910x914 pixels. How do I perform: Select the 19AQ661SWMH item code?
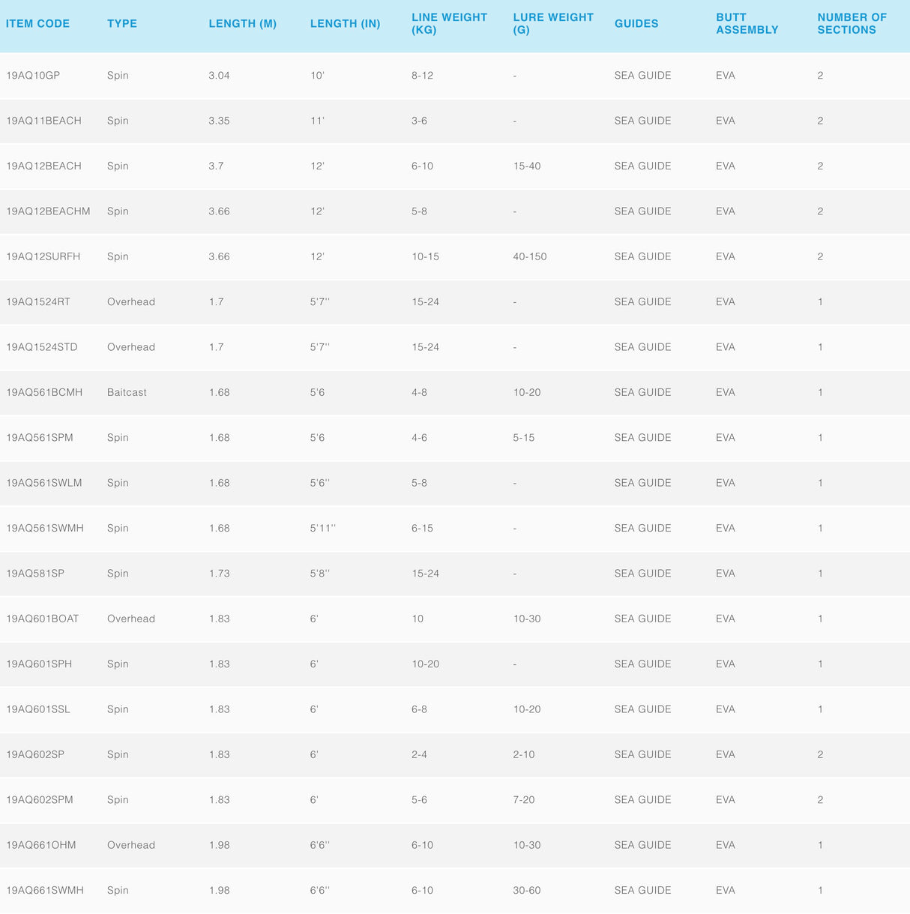pyautogui.click(x=45, y=890)
